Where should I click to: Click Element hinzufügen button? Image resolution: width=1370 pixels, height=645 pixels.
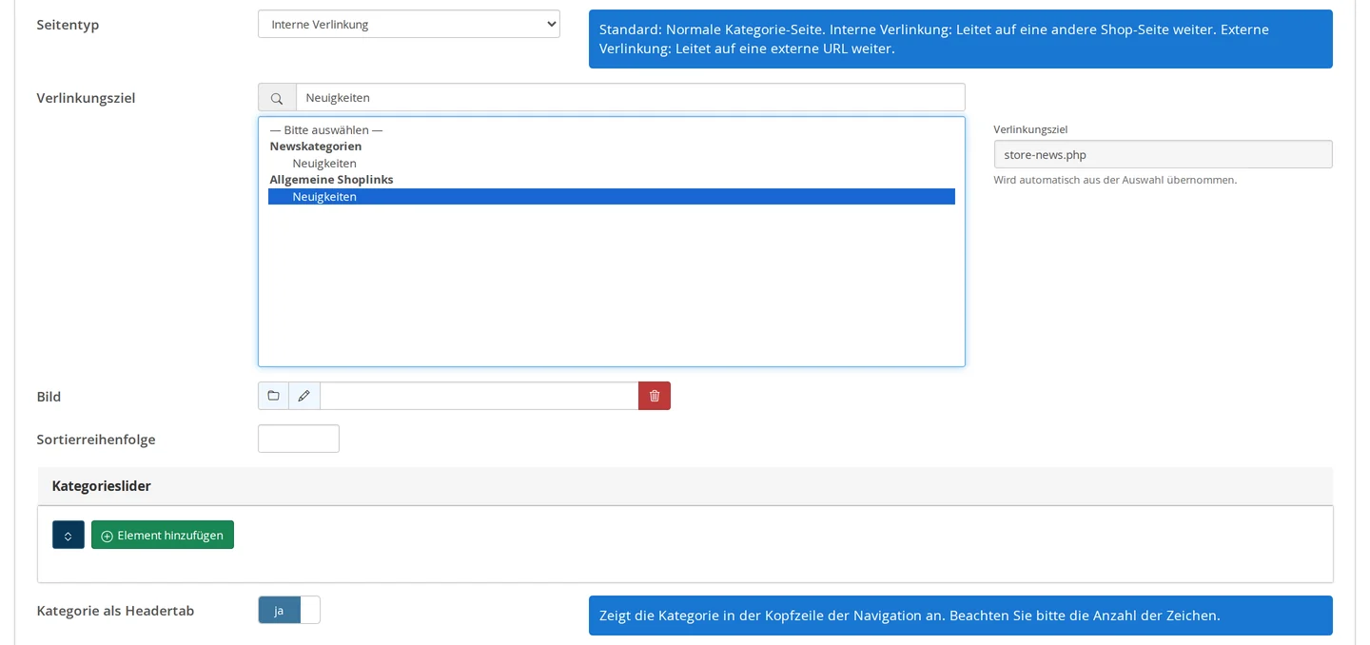(x=163, y=535)
